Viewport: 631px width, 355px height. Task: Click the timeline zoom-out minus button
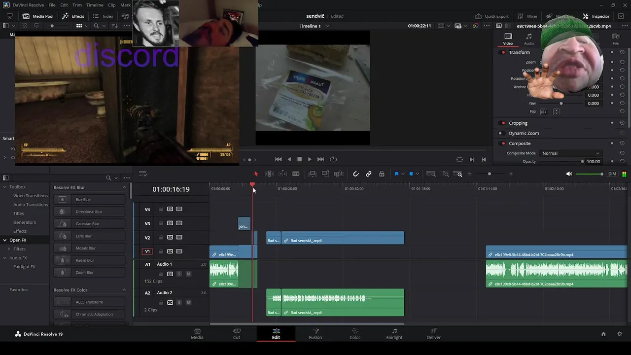pos(469,174)
